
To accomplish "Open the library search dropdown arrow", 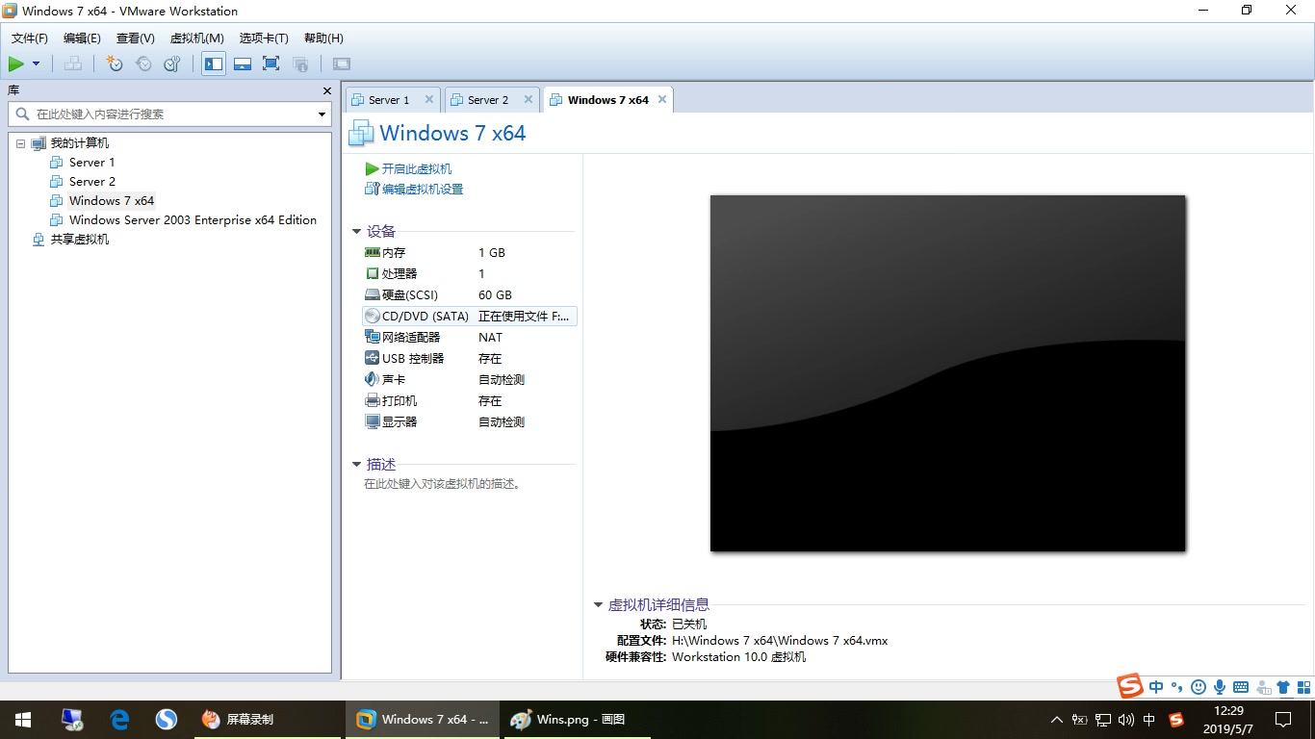I will coord(322,115).
